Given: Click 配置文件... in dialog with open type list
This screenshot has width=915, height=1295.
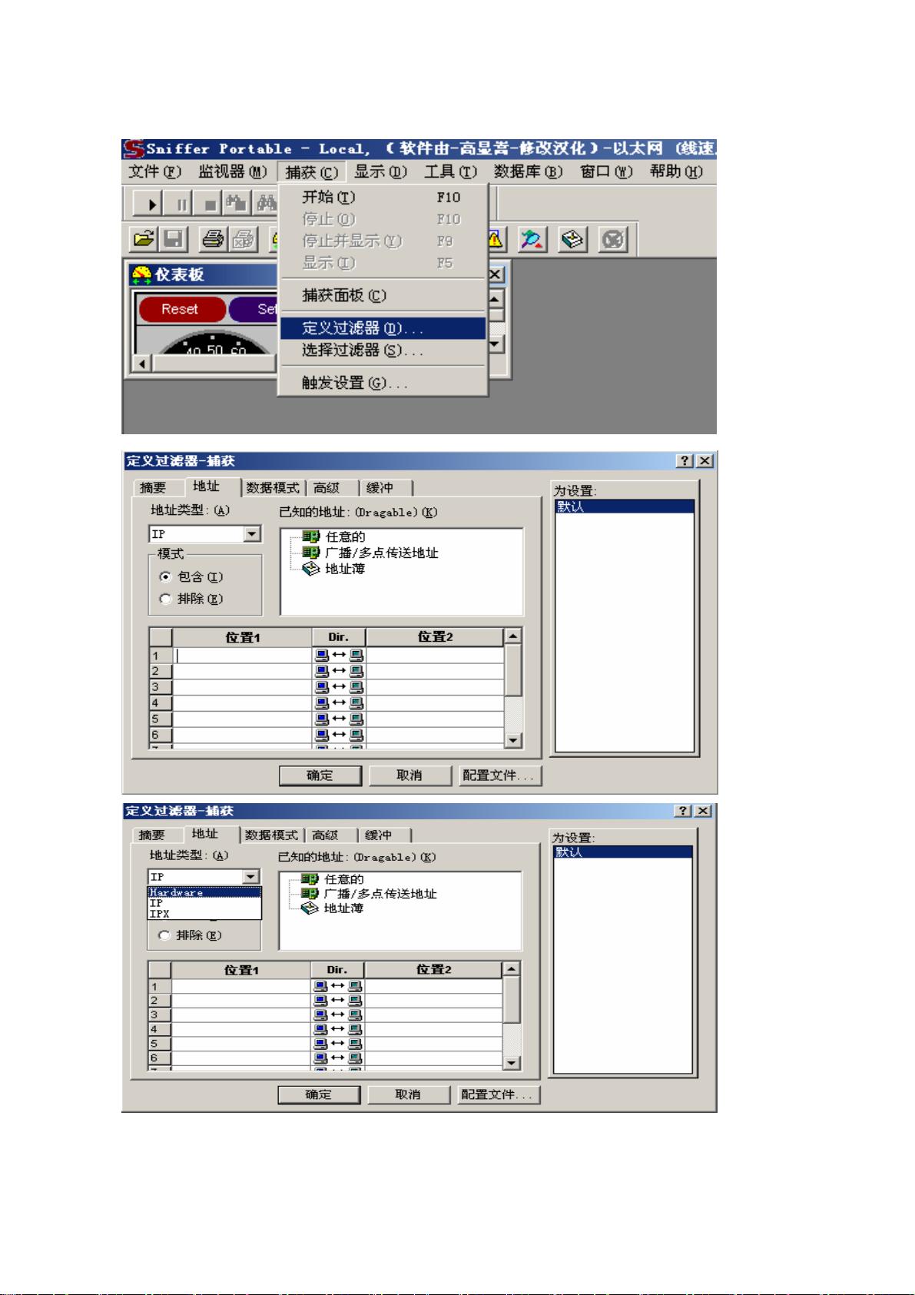Looking at the screenshot, I should point(498,1094).
